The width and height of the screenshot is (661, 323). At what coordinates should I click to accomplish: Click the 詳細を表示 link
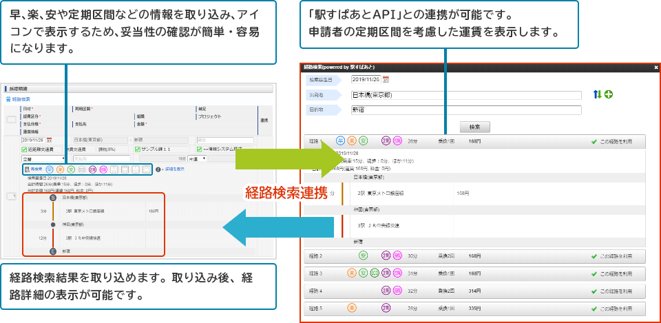(174, 169)
